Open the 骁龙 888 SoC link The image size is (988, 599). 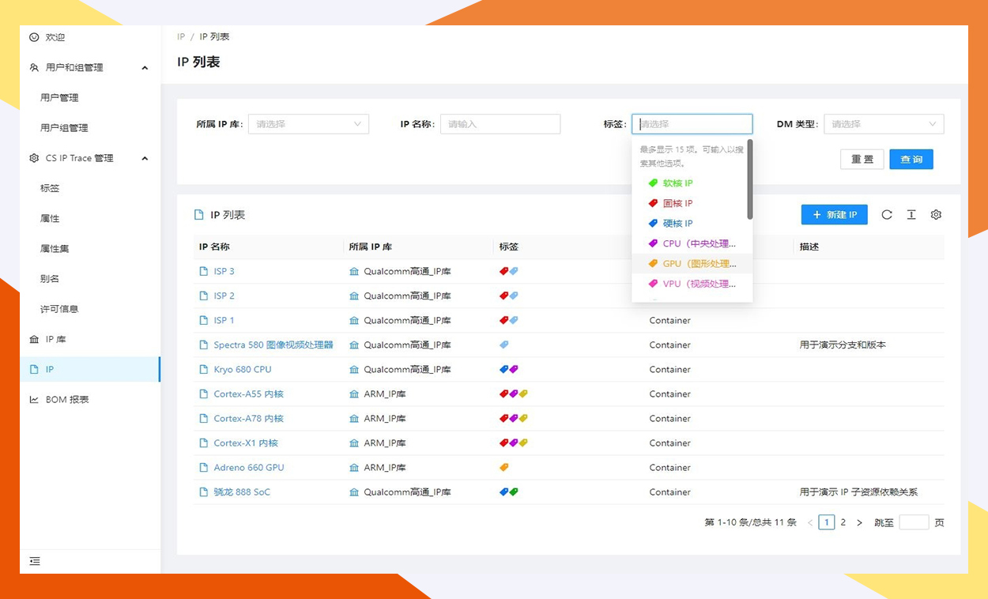pos(242,492)
